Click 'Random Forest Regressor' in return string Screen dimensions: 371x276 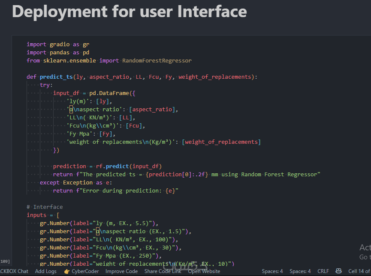(279, 175)
